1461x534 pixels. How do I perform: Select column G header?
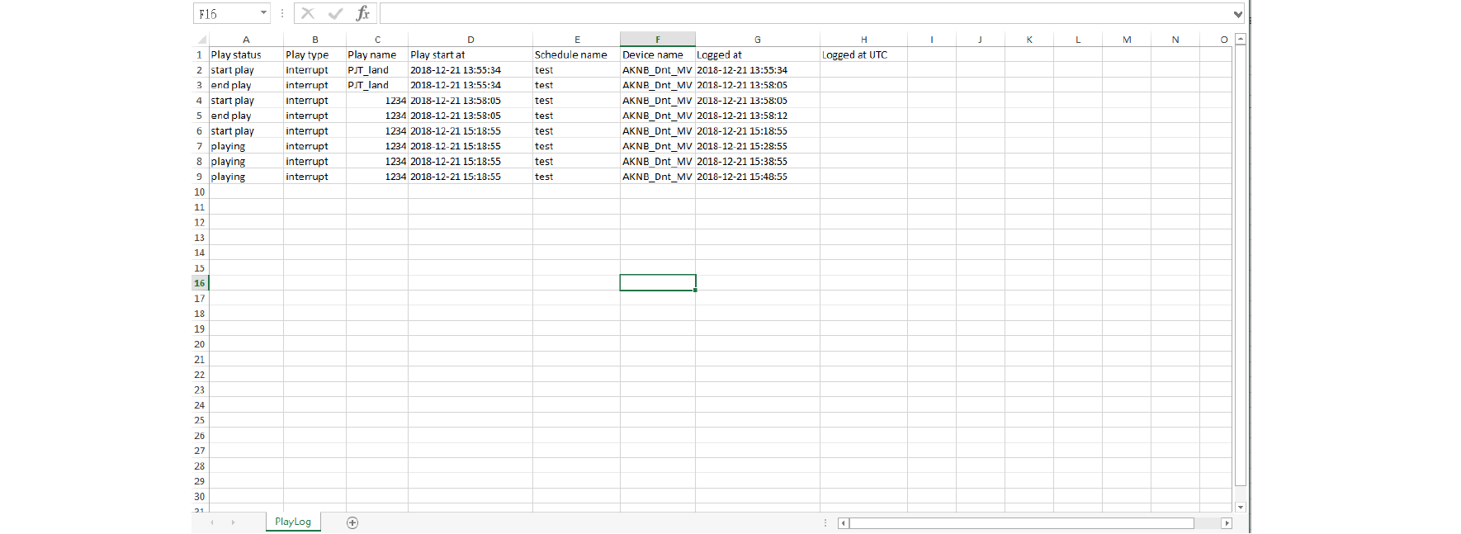(x=757, y=40)
